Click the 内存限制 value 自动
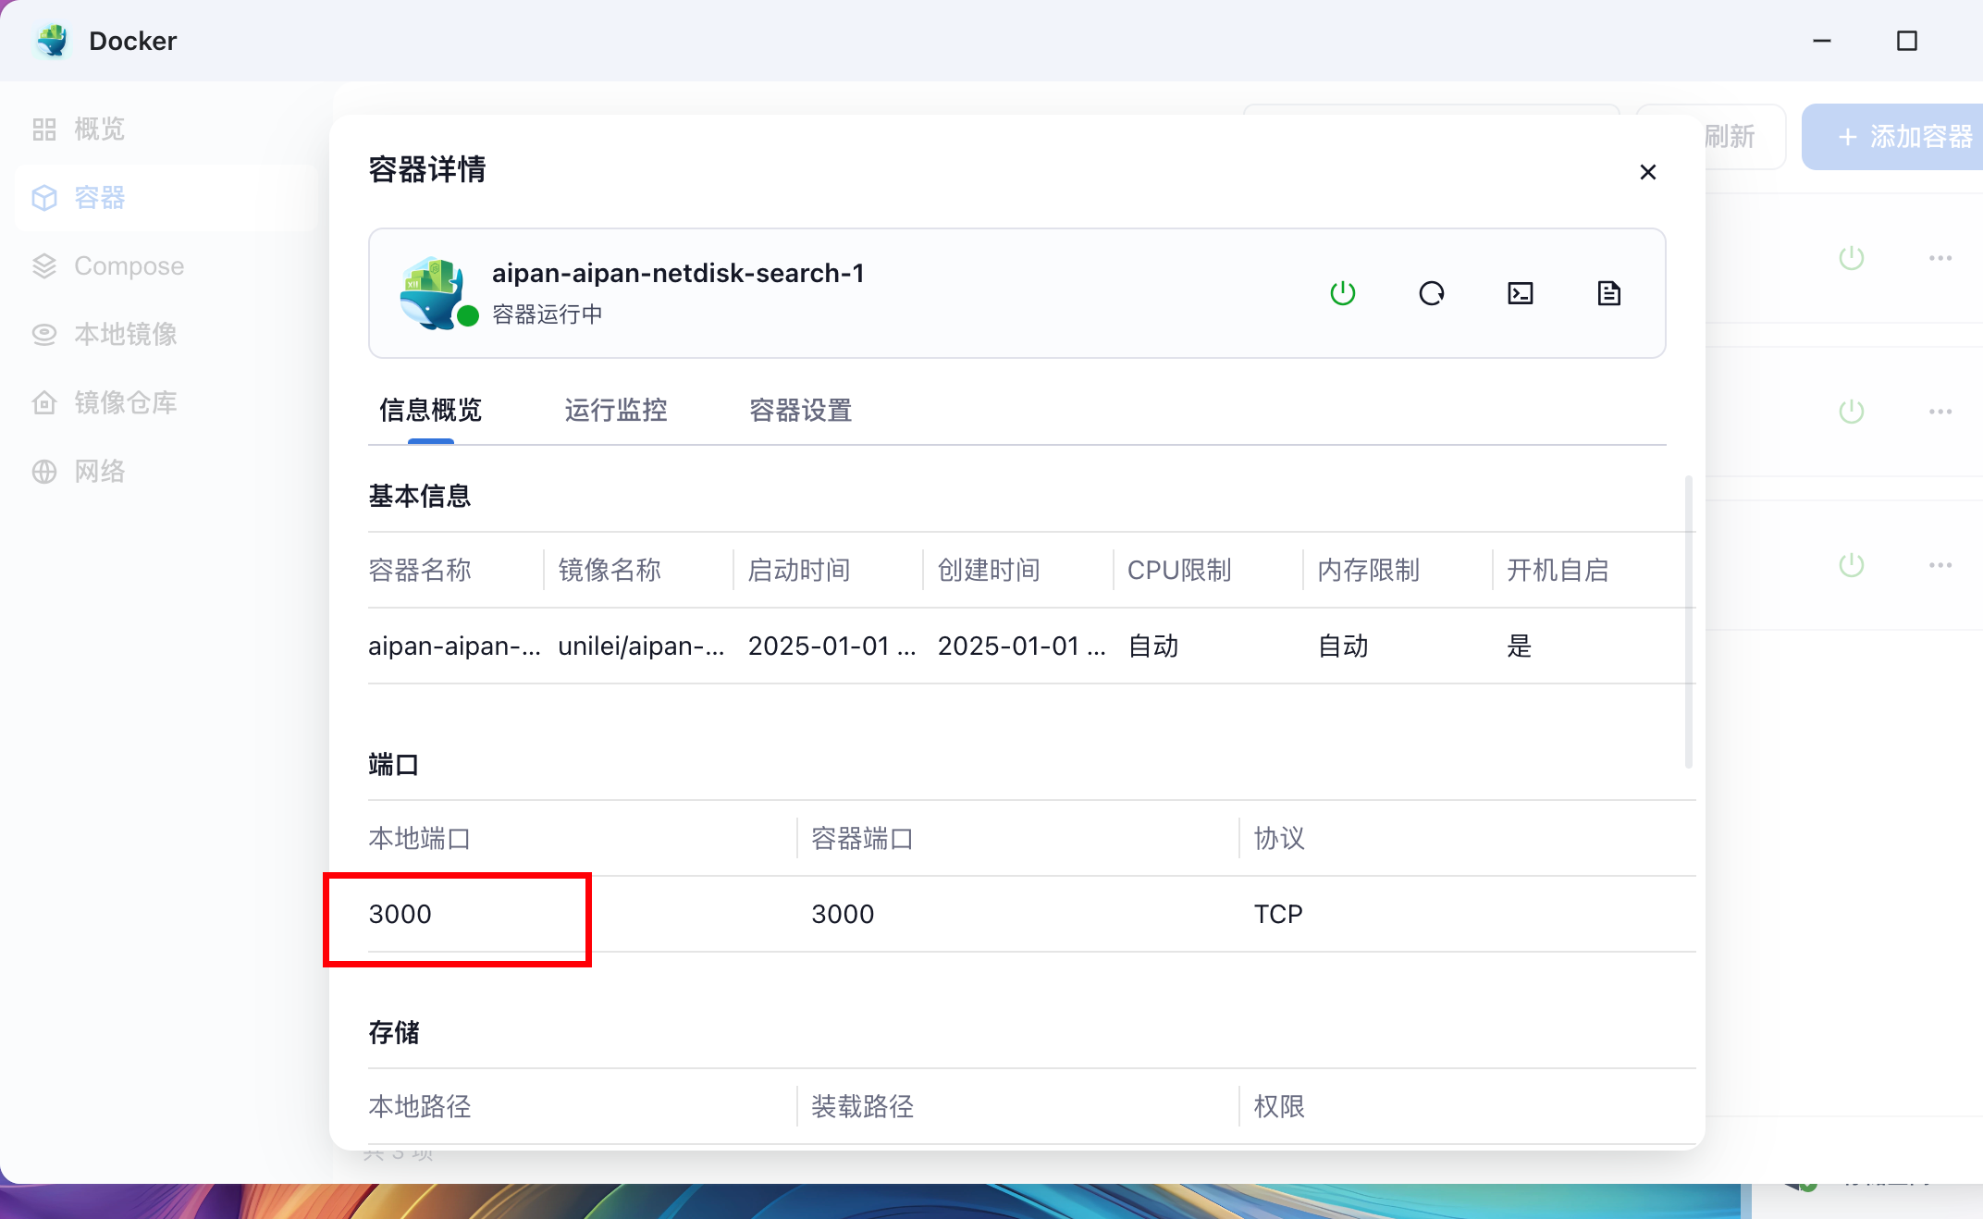Image resolution: width=1983 pixels, height=1219 pixels. (1343, 646)
